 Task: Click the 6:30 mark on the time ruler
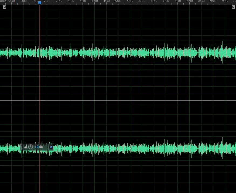[154, 1]
